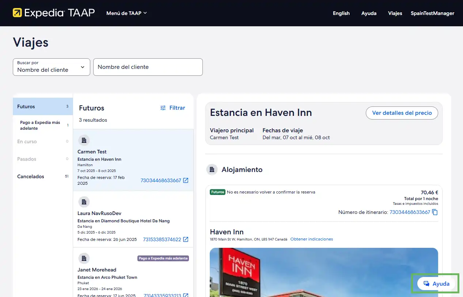Go to Viajes in the top navigation
Viewport: 463px width, 297px height.
pos(395,13)
